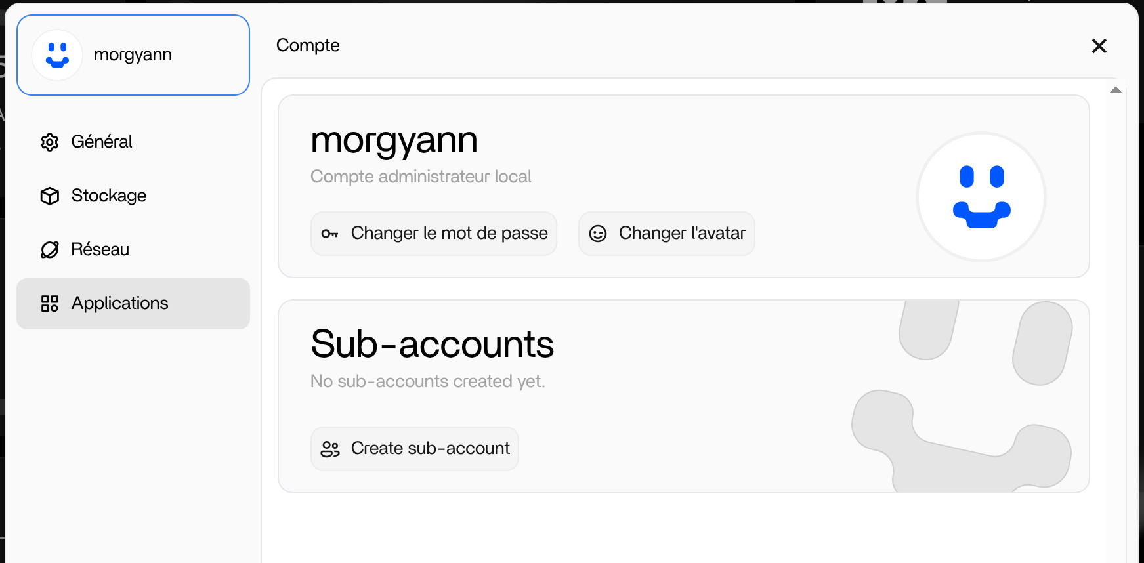Click the small smiley avatar in the sidebar
Image resolution: width=1144 pixels, height=563 pixels.
[x=57, y=55]
